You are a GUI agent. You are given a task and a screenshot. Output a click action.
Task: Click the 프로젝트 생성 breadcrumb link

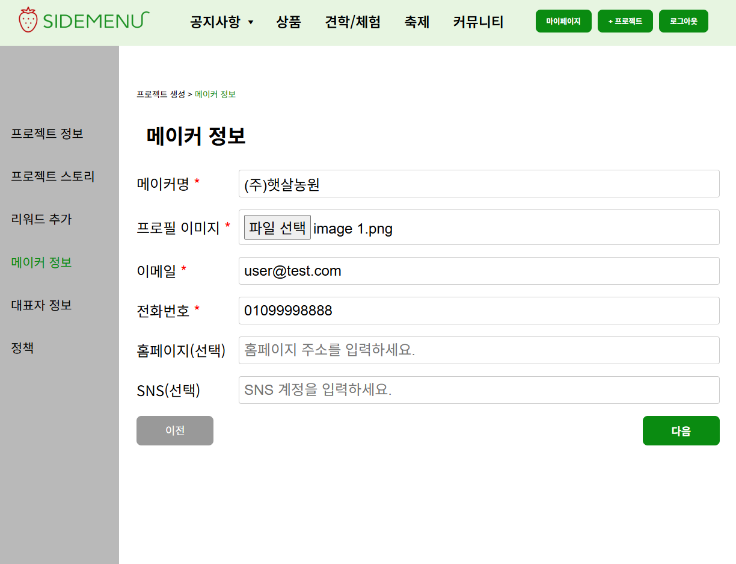161,95
